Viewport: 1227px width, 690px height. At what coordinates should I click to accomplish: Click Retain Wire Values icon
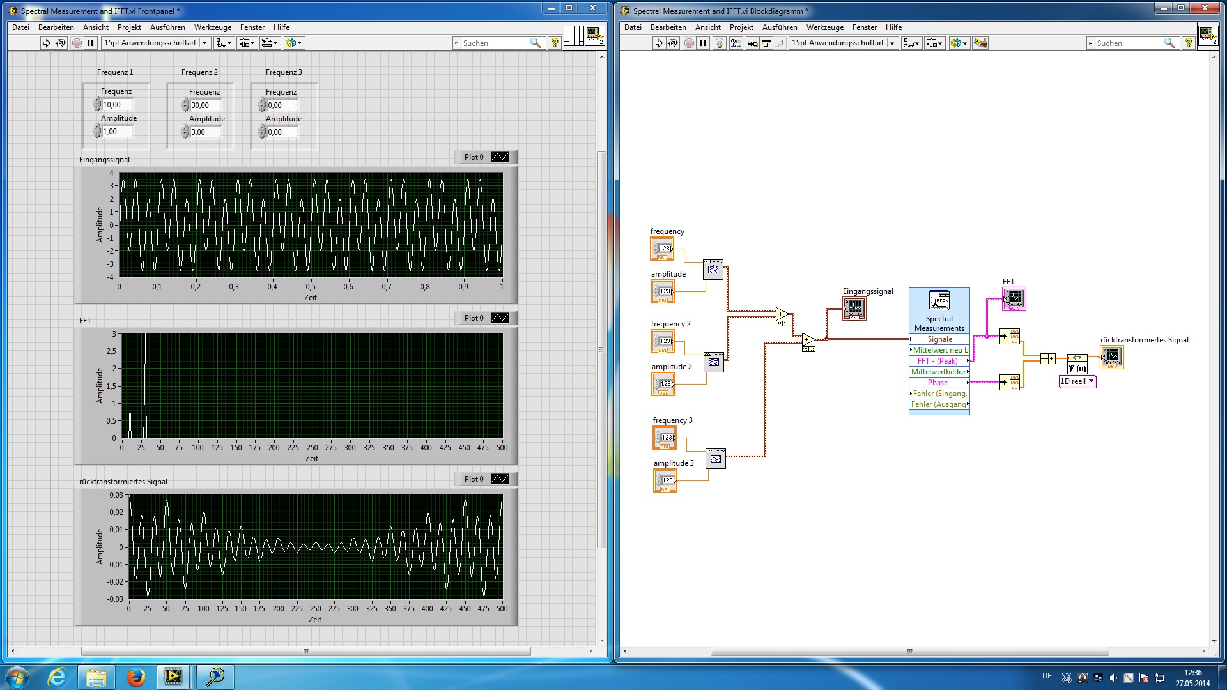(x=736, y=43)
